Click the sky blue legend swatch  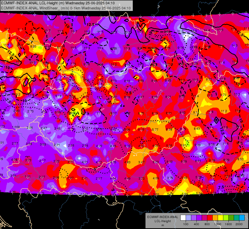click(242, 218)
